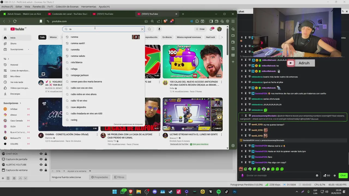Click the browser bookmark icon in address bar
Screen dimensions: 349x196
click(x=41, y=21)
